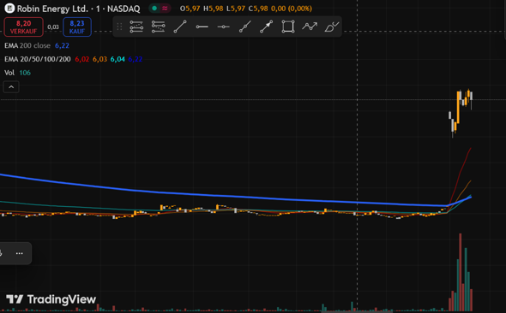Click the blue 8,23 KAUF buy button
This screenshot has width=506, height=313.
pyautogui.click(x=77, y=27)
